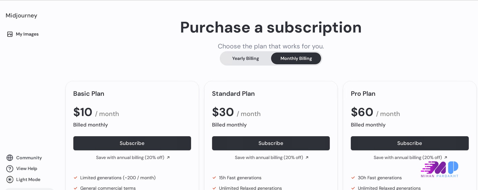Click the My Images photo icon
The width and height of the screenshot is (478, 190).
(x=10, y=34)
